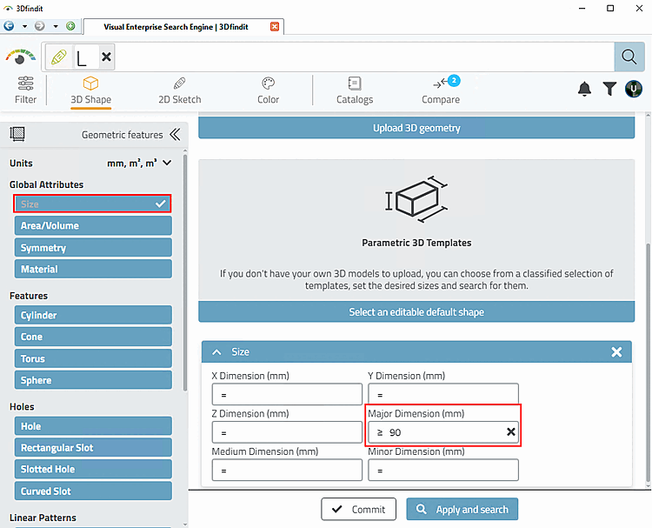
Task: Toggle the checked Size attribute
Action: [x=93, y=204]
